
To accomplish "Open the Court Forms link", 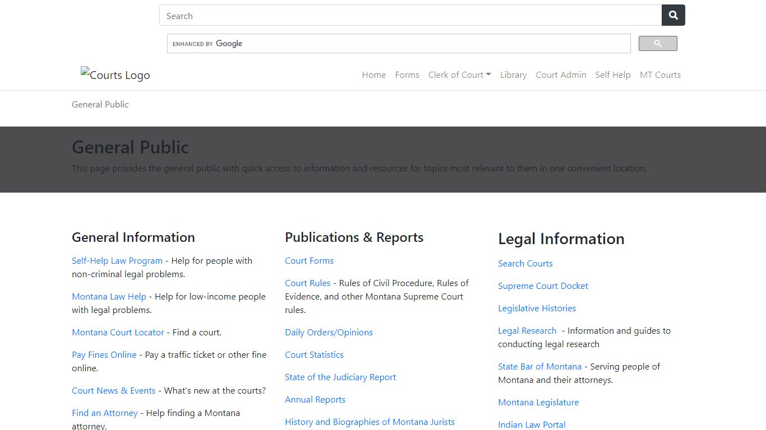I will [309, 261].
